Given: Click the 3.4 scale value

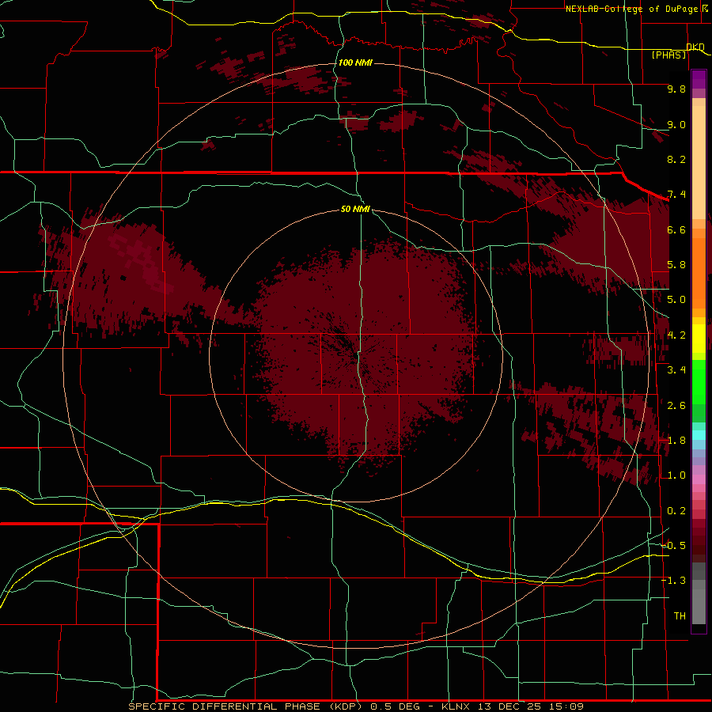Looking at the screenshot, I should click(x=676, y=370).
